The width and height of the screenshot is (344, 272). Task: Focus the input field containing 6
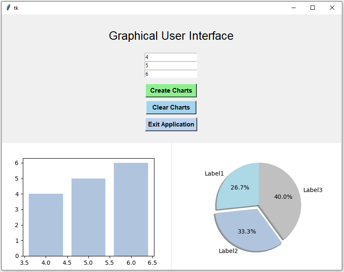click(x=171, y=74)
